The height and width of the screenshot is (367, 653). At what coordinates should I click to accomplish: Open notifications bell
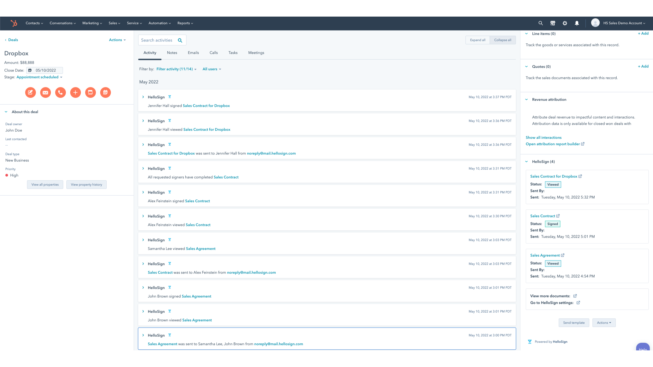[x=577, y=23]
